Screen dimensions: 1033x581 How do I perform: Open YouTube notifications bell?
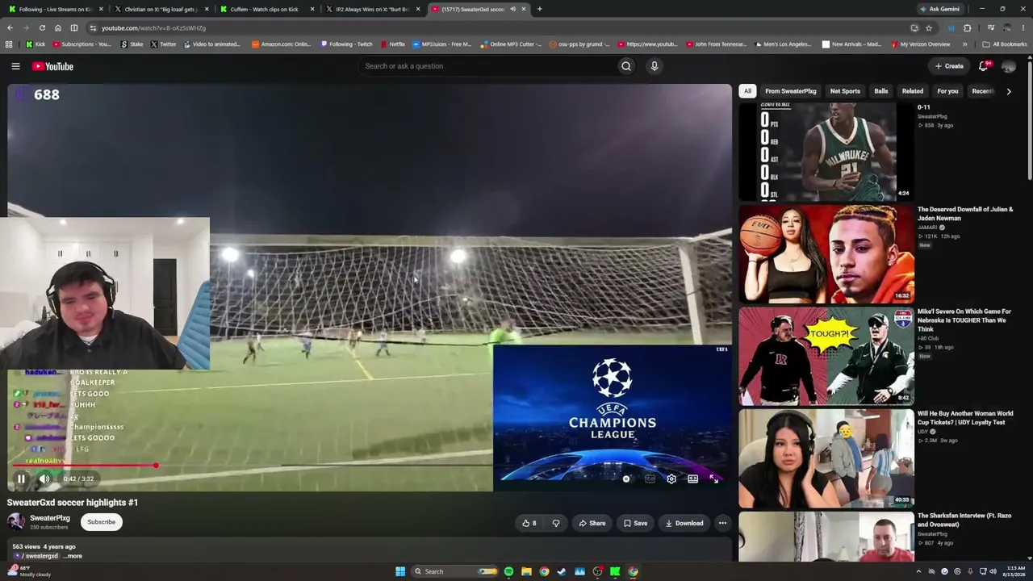pyautogui.click(x=983, y=66)
